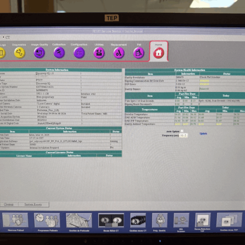Click Total Patient Exams: 3481 cell
The image size is (245, 245).
(x=101, y=114)
